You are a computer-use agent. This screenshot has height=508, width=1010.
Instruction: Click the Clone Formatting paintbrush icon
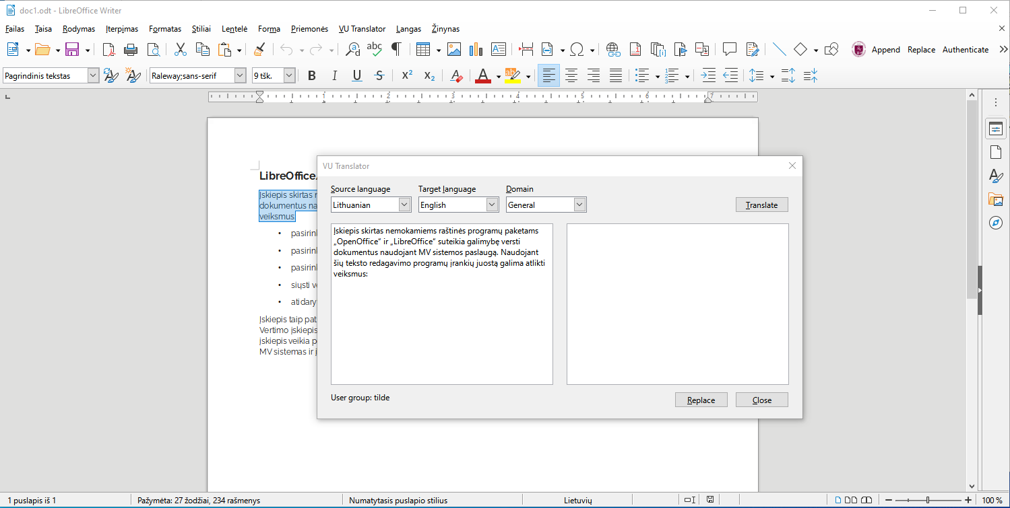(x=259, y=49)
